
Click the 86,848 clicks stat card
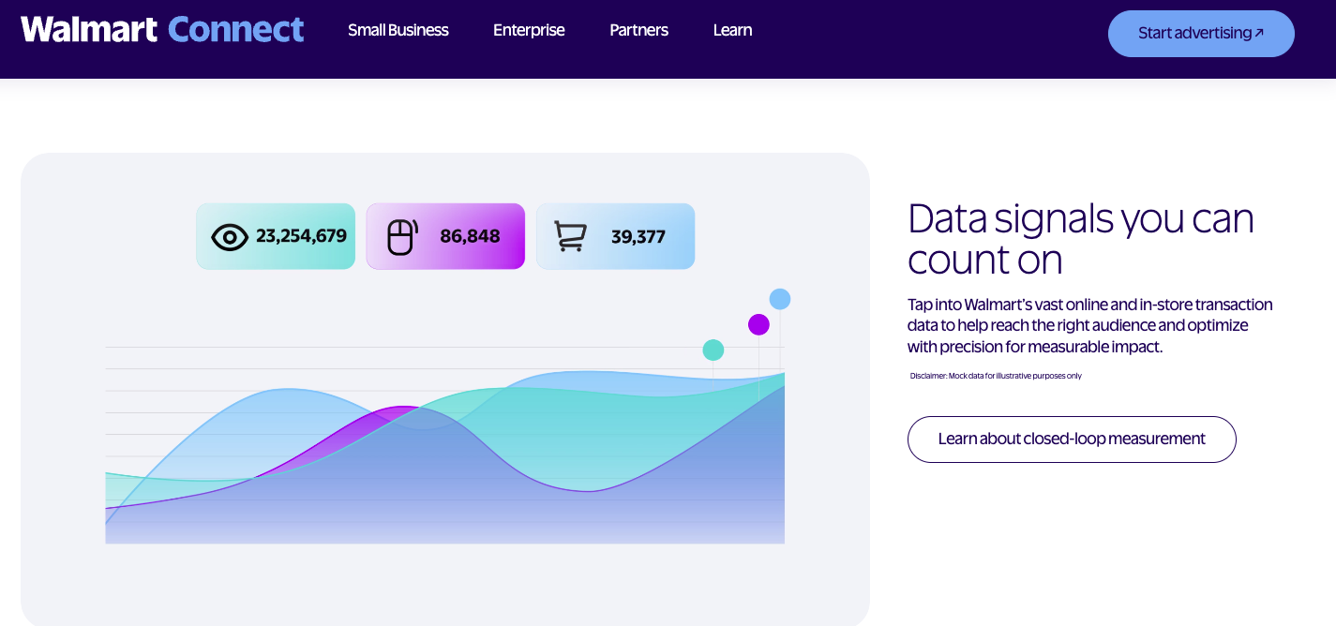coord(445,236)
